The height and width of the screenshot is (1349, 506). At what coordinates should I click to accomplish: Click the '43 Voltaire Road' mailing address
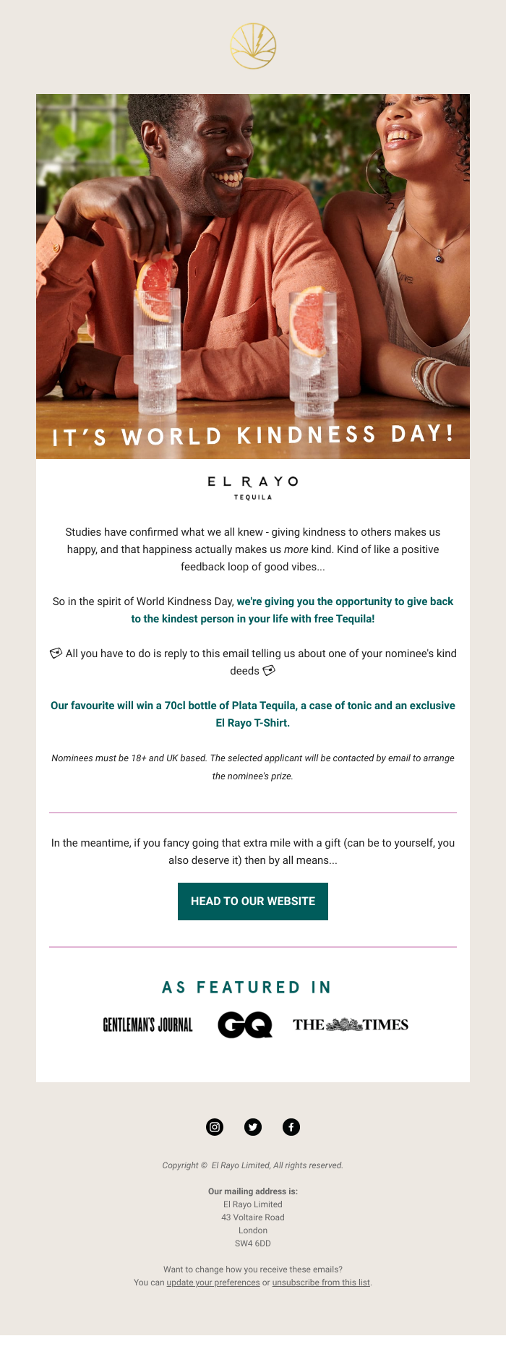pos(253,1217)
